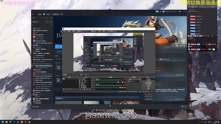The height and width of the screenshot is (124, 221).
Task: Toggle visibility of 显示器采集 source
Action: (x=92, y=87)
